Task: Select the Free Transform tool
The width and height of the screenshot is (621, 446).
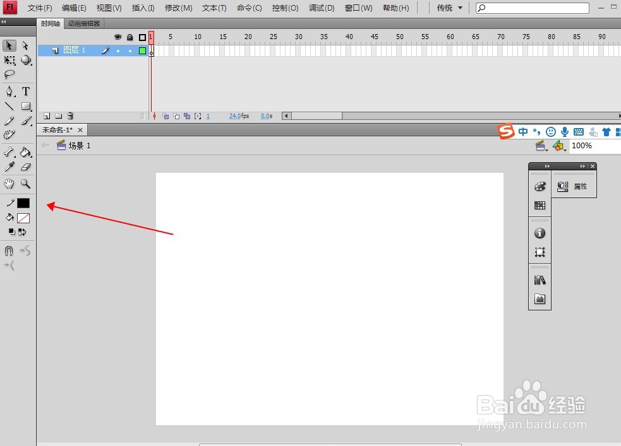Action: tap(9, 60)
